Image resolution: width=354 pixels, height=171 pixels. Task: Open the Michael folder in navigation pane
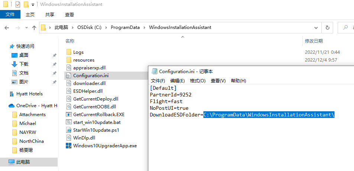pos(28,124)
